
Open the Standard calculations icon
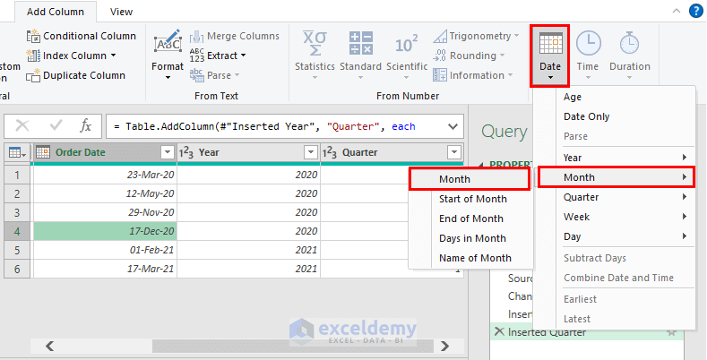point(360,46)
